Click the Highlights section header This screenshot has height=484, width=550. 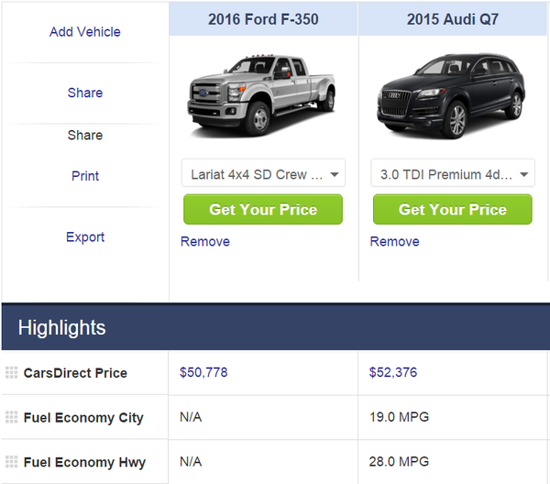click(61, 327)
